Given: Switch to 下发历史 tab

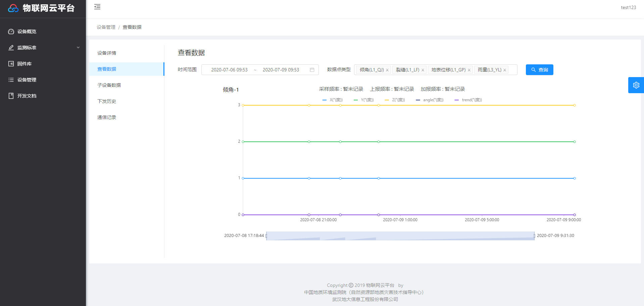Looking at the screenshot, I should pyautogui.click(x=127, y=101).
